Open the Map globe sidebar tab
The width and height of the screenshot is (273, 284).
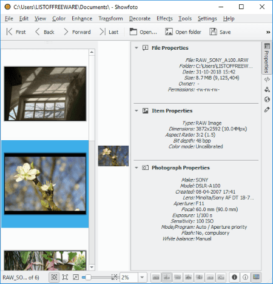pyautogui.click(x=267, y=100)
